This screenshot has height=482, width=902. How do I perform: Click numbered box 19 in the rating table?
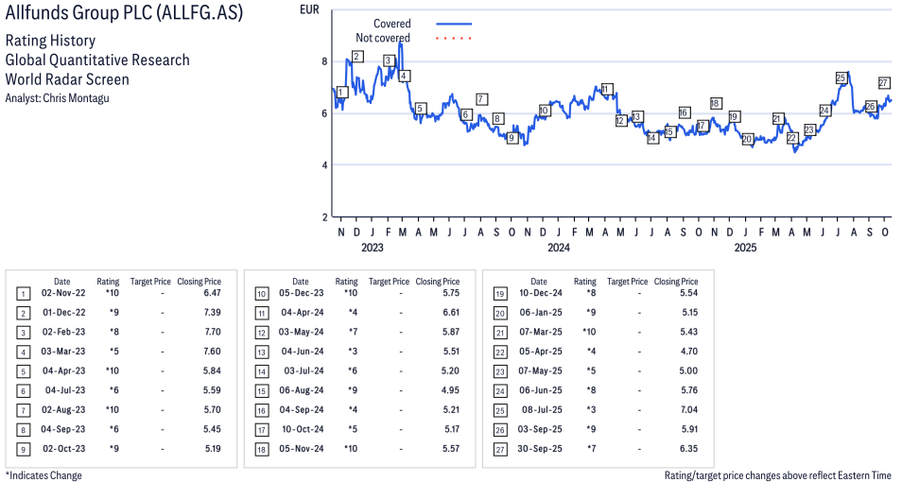point(499,295)
